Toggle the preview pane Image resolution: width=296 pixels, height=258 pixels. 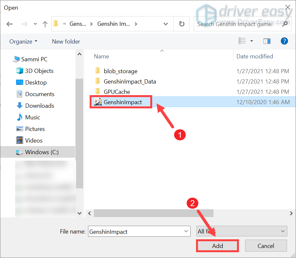(x=267, y=41)
